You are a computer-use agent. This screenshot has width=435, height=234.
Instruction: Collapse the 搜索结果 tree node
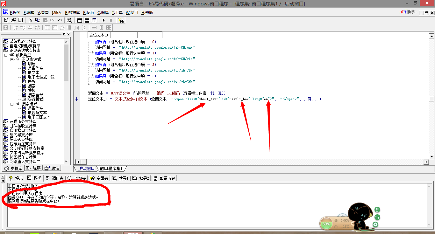point(12,104)
